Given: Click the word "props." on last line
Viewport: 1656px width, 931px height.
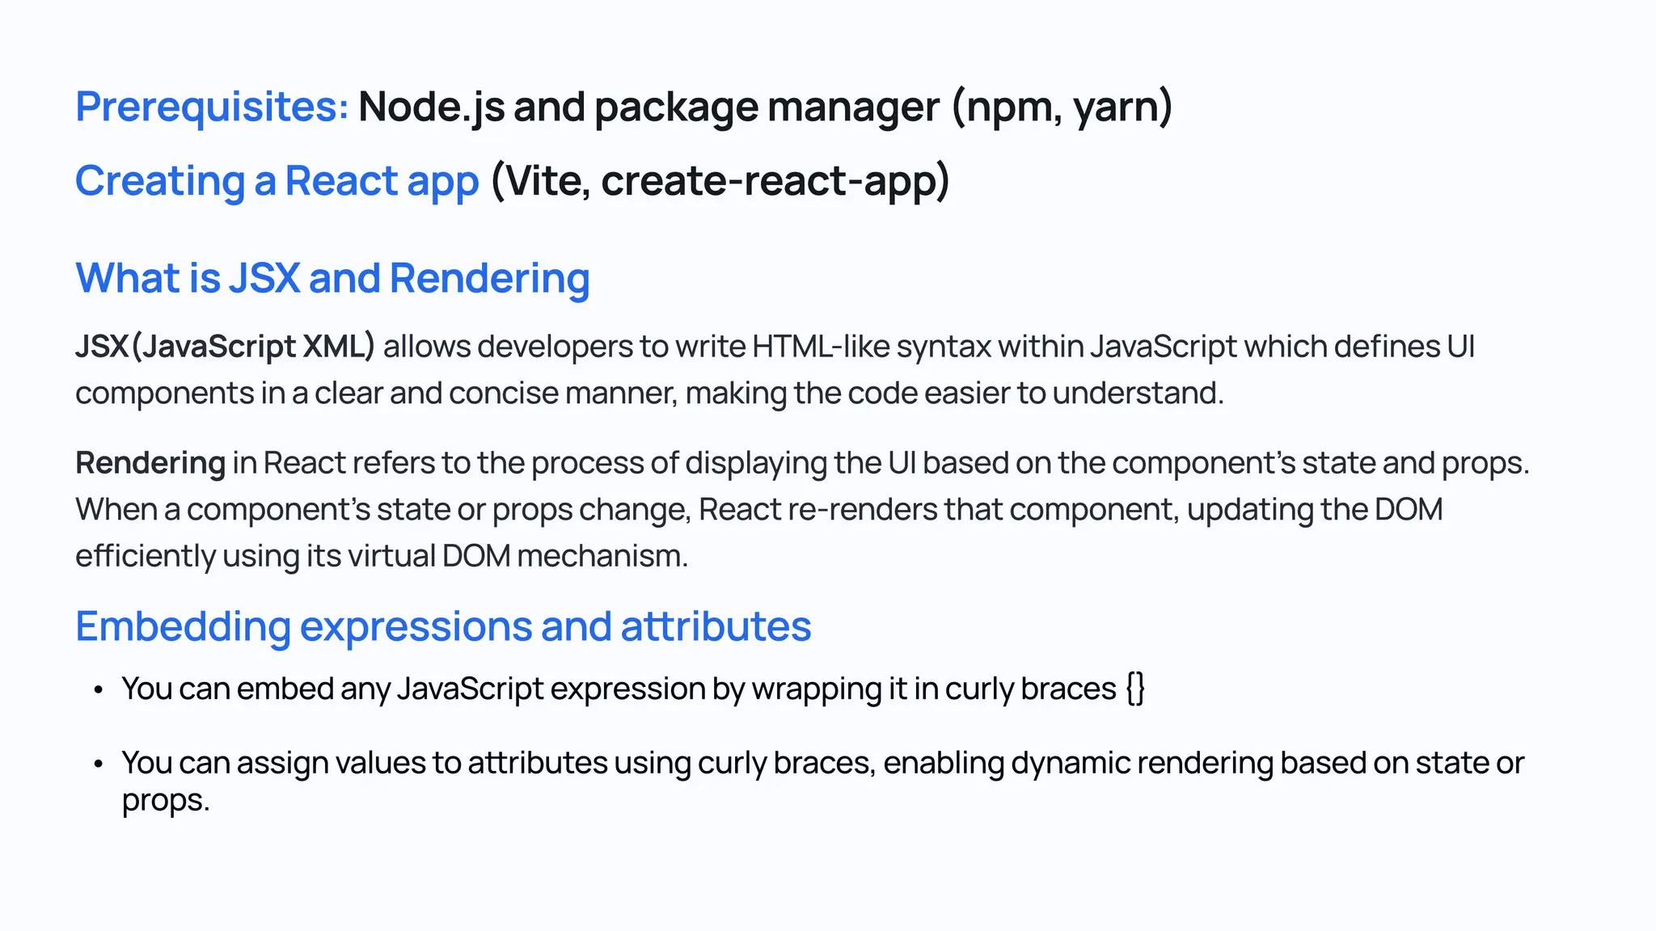Looking at the screenshot, I should [166, 800].
